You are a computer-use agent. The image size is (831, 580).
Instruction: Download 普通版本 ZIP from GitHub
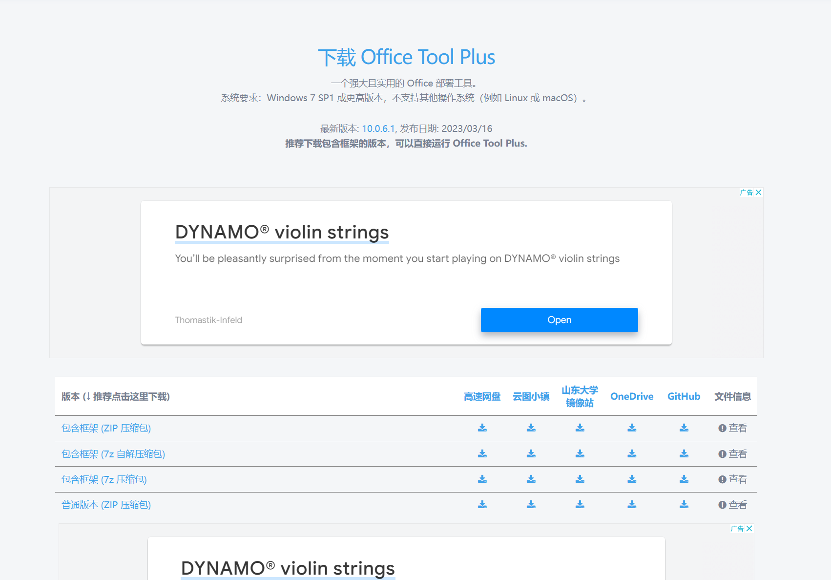[x=684, y=505]
